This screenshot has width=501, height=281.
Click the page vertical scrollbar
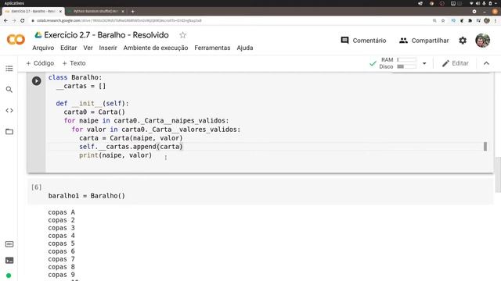pos(498,175)
